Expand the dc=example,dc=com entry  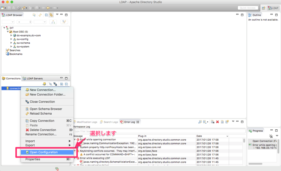11,35
